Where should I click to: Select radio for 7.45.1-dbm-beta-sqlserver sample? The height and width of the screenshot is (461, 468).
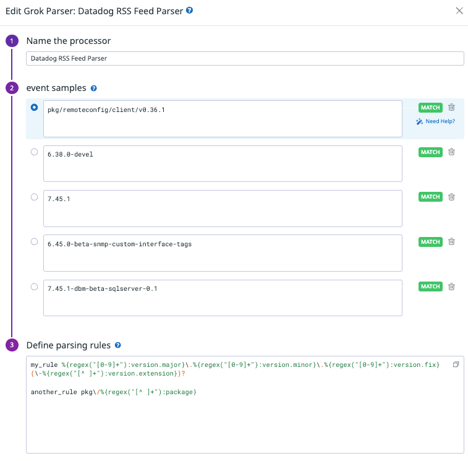point(34,287)
